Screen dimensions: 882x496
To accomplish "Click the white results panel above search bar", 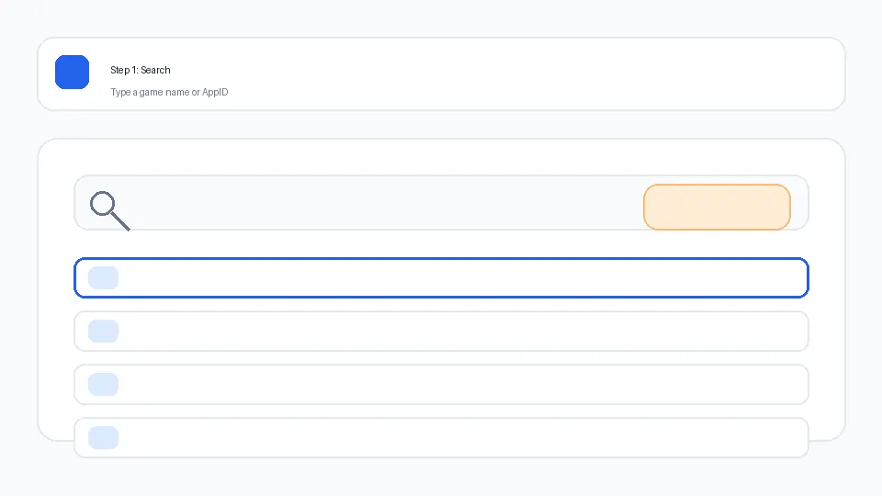I will coord(441,156).
